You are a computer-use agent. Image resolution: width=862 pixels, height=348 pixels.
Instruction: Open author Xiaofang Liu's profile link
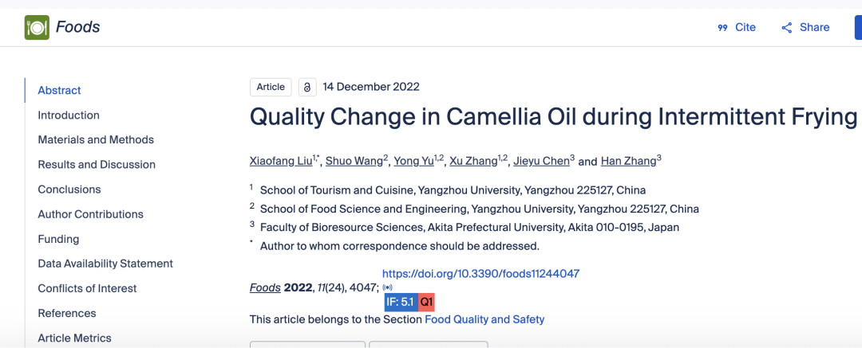pos(281,161)
